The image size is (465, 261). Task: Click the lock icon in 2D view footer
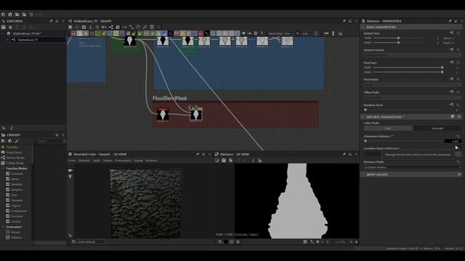(x=357, y=241)
